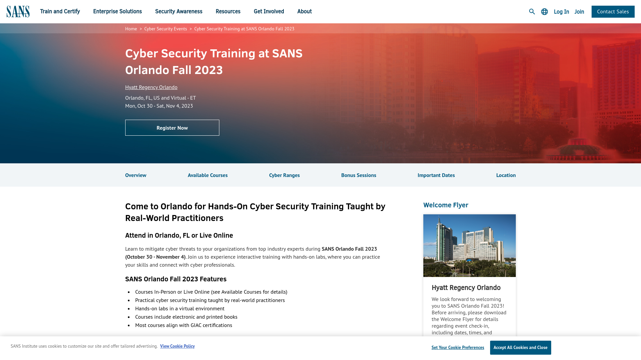This screenshot has width=641, height=360.
Task: Click the hero page title text
Action: [214, 61]
